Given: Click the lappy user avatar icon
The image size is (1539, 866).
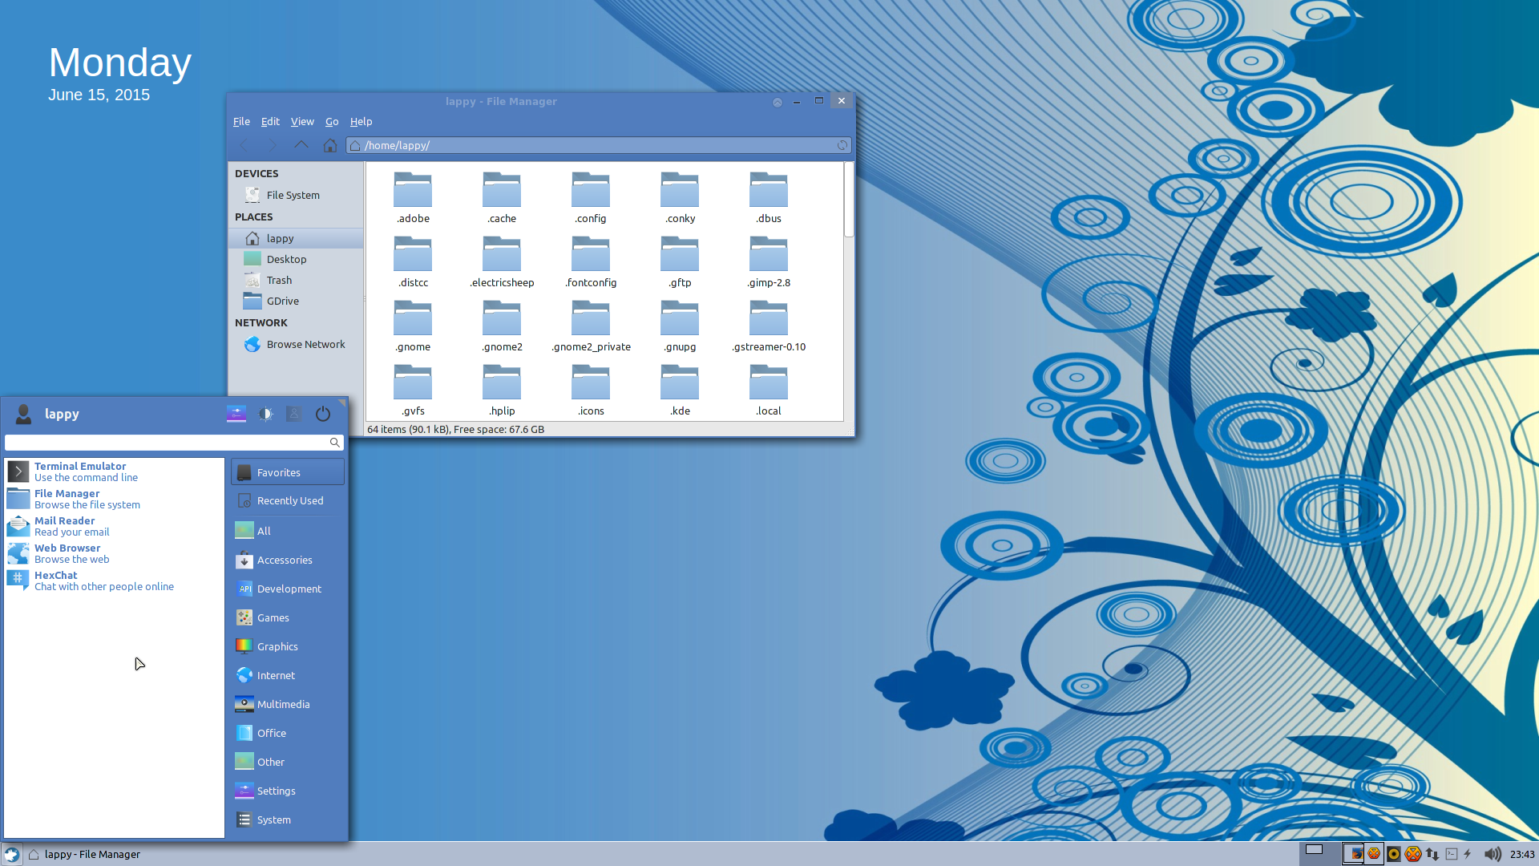Looking at the screenshot, I should coord(23,414).
